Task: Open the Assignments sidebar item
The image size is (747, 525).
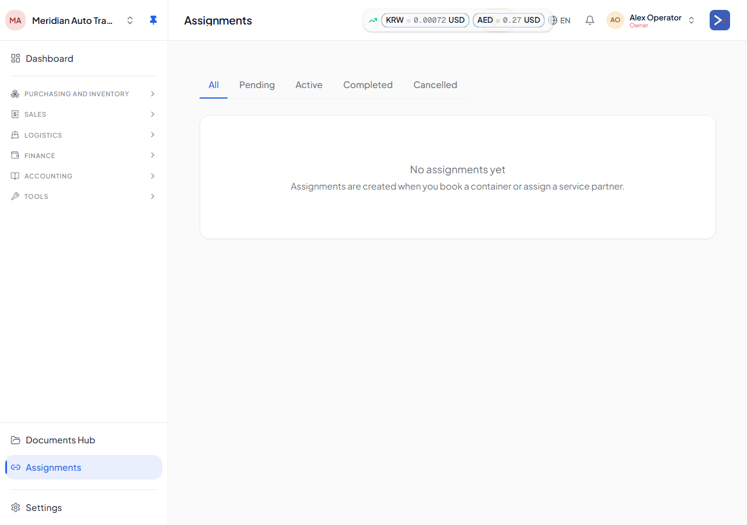Action: 83,467
